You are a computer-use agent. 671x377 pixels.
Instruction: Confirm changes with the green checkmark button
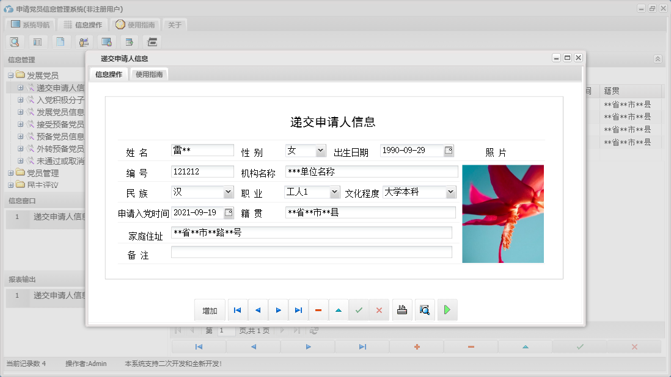[359, 310]
